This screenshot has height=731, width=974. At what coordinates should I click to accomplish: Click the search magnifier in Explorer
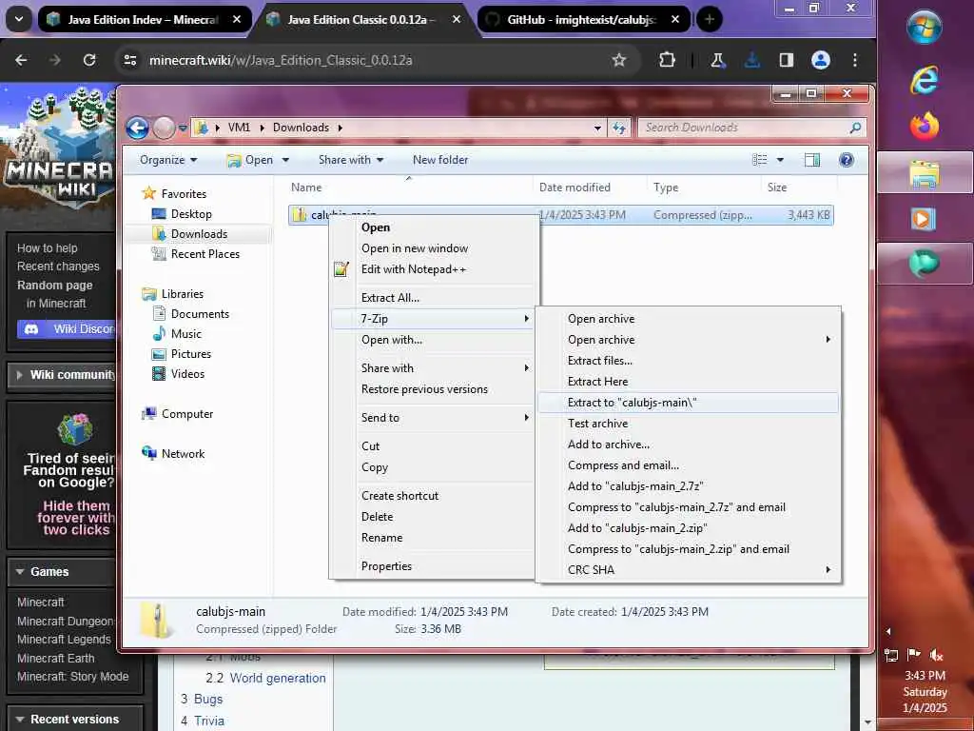click(855, 128)
